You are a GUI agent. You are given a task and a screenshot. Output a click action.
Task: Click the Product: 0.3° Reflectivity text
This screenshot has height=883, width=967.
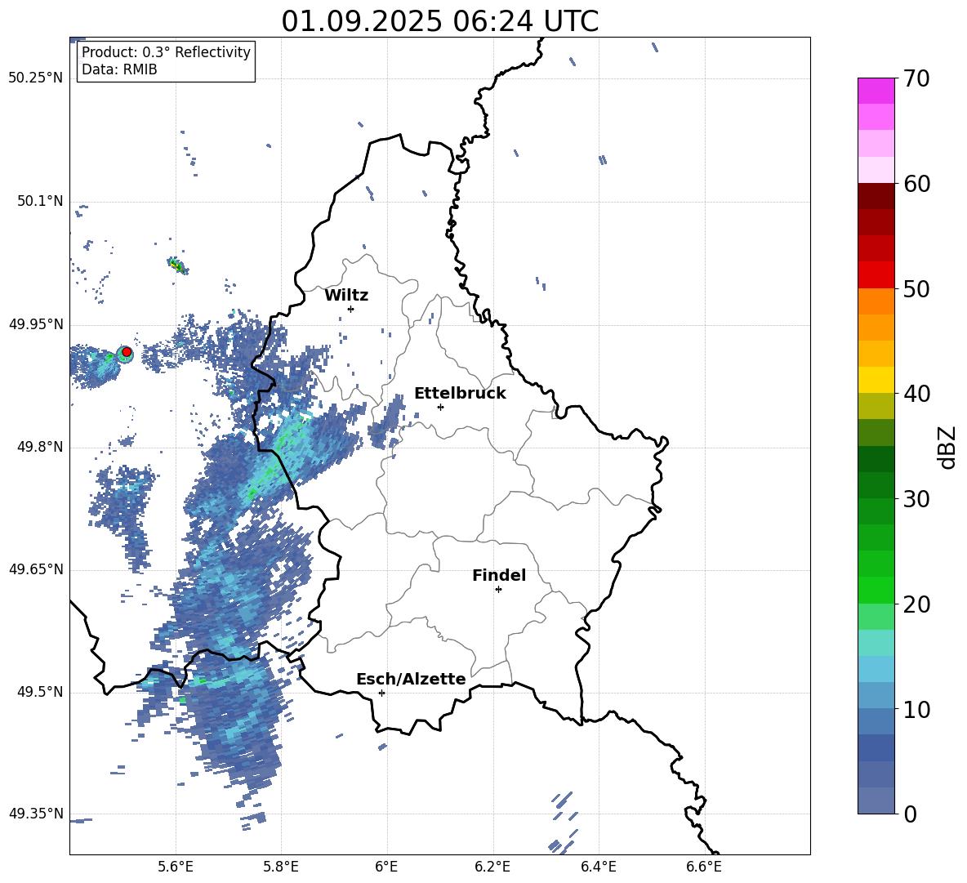(166, 51)
